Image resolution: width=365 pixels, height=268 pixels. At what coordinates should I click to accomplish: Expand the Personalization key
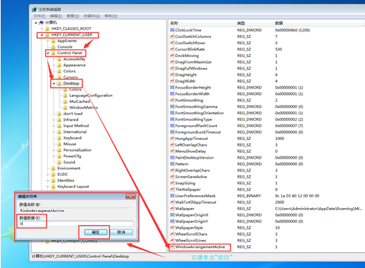click(x=54, y=150)
